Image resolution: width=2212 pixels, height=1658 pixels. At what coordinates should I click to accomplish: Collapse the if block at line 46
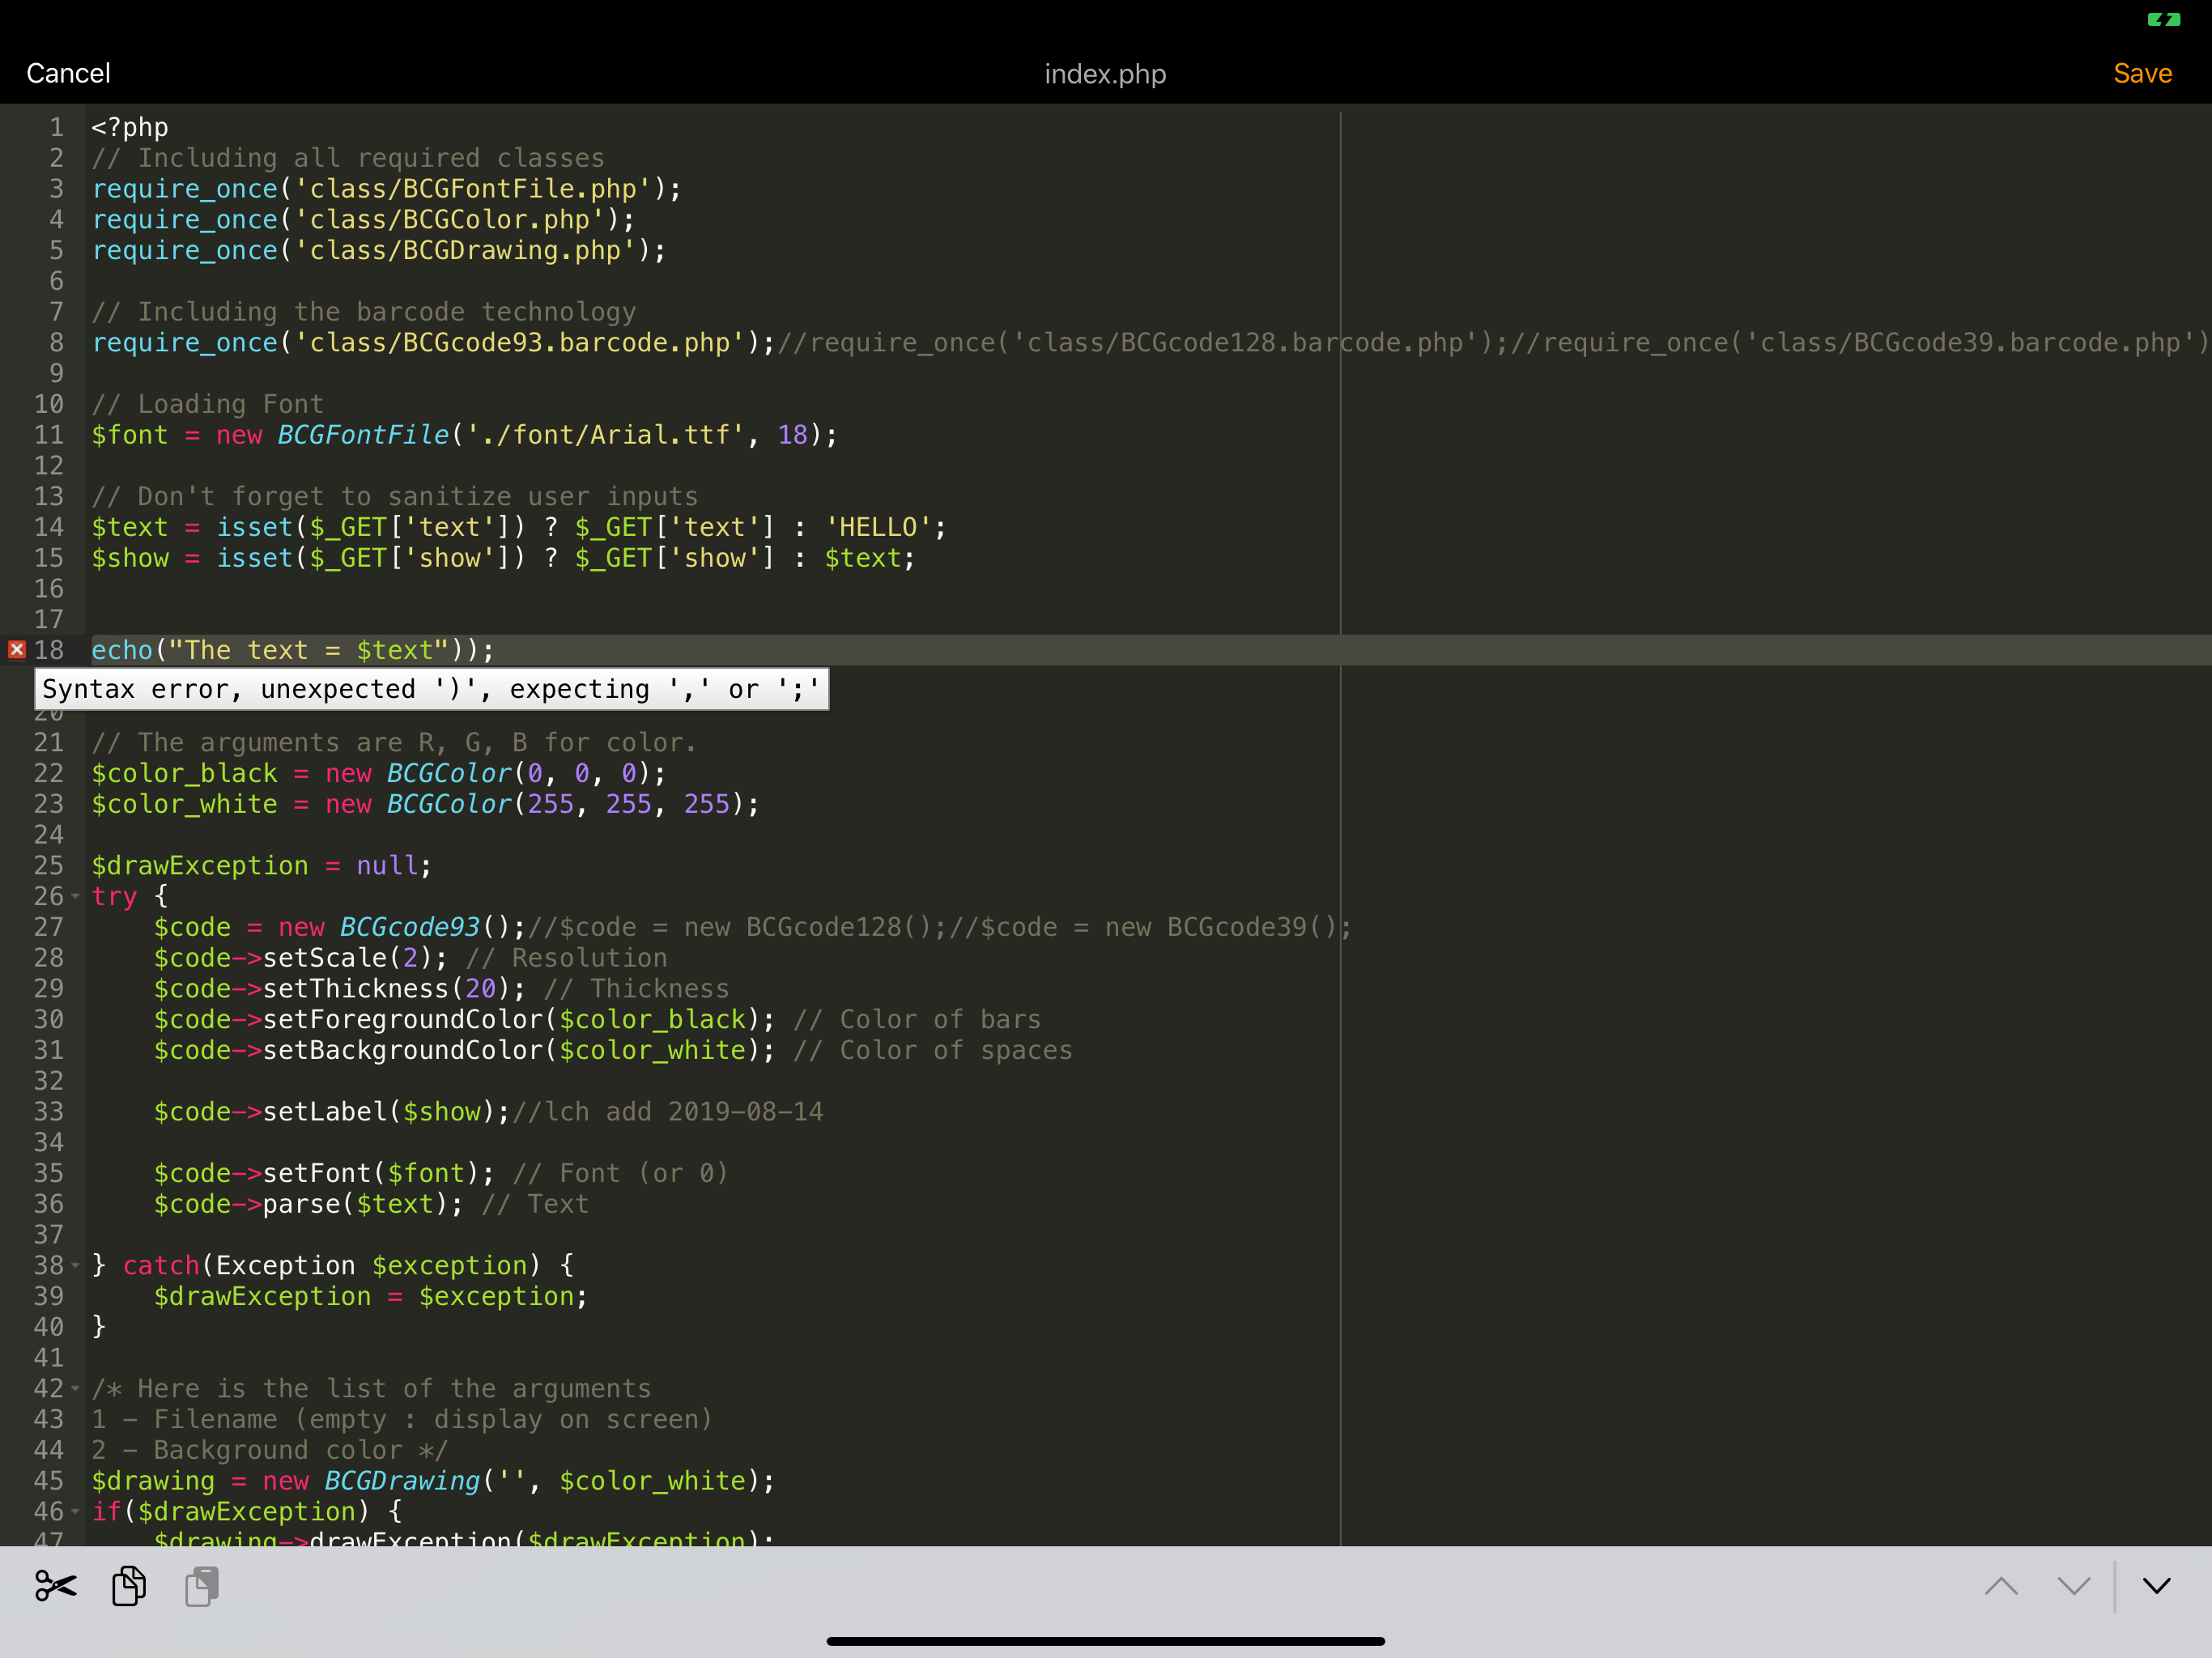tap(75, 1511)
